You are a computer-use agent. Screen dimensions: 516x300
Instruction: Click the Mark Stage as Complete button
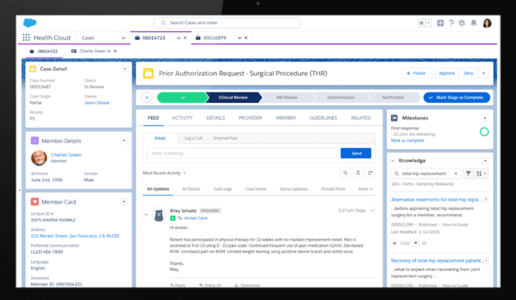click(457, 97)
